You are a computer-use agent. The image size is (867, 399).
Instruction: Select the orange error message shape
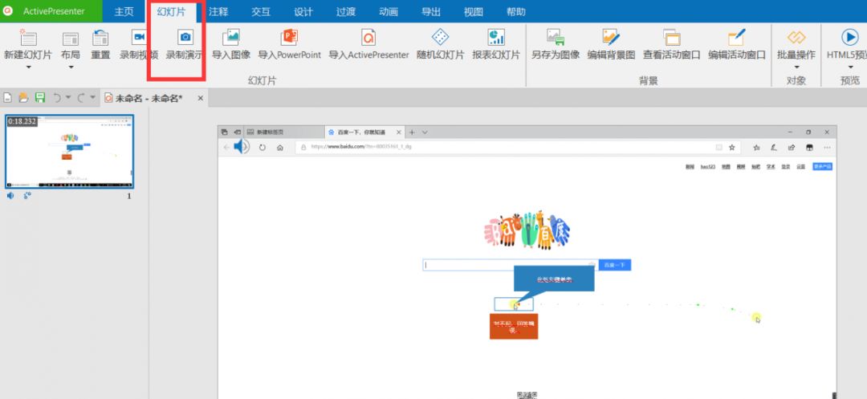[x=514, y=326]
